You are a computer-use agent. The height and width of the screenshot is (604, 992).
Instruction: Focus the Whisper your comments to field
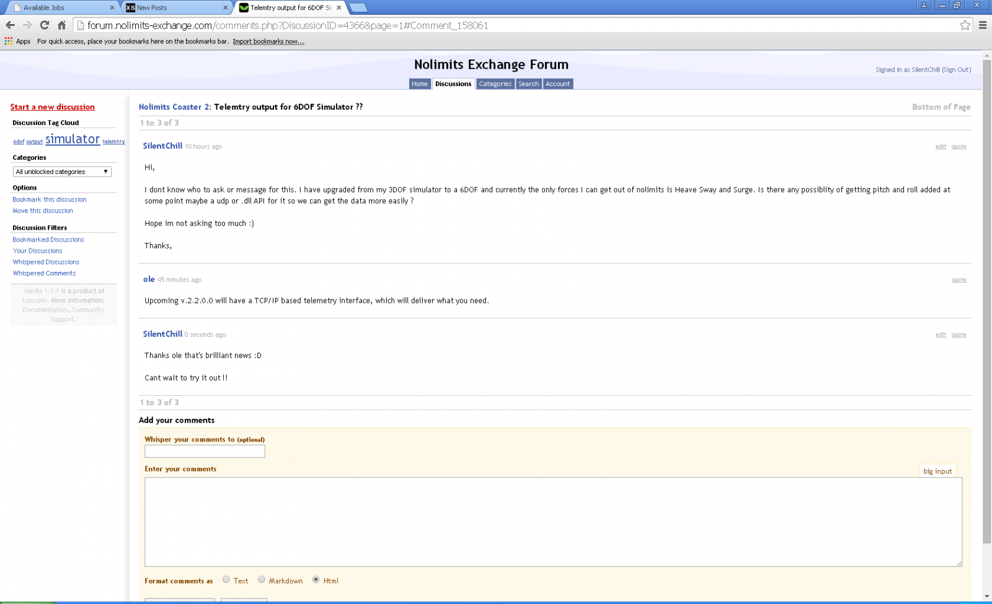pos(205,451)
